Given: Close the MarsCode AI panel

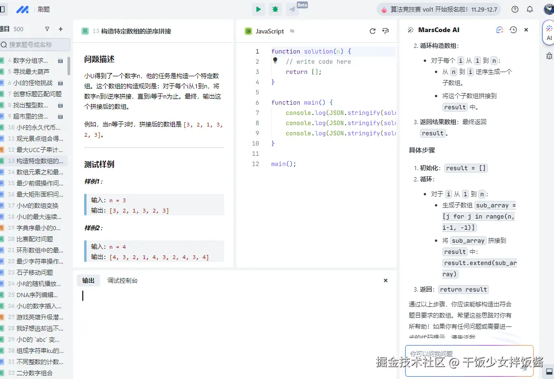Looking at the screenshot, I should coord(526,30).
